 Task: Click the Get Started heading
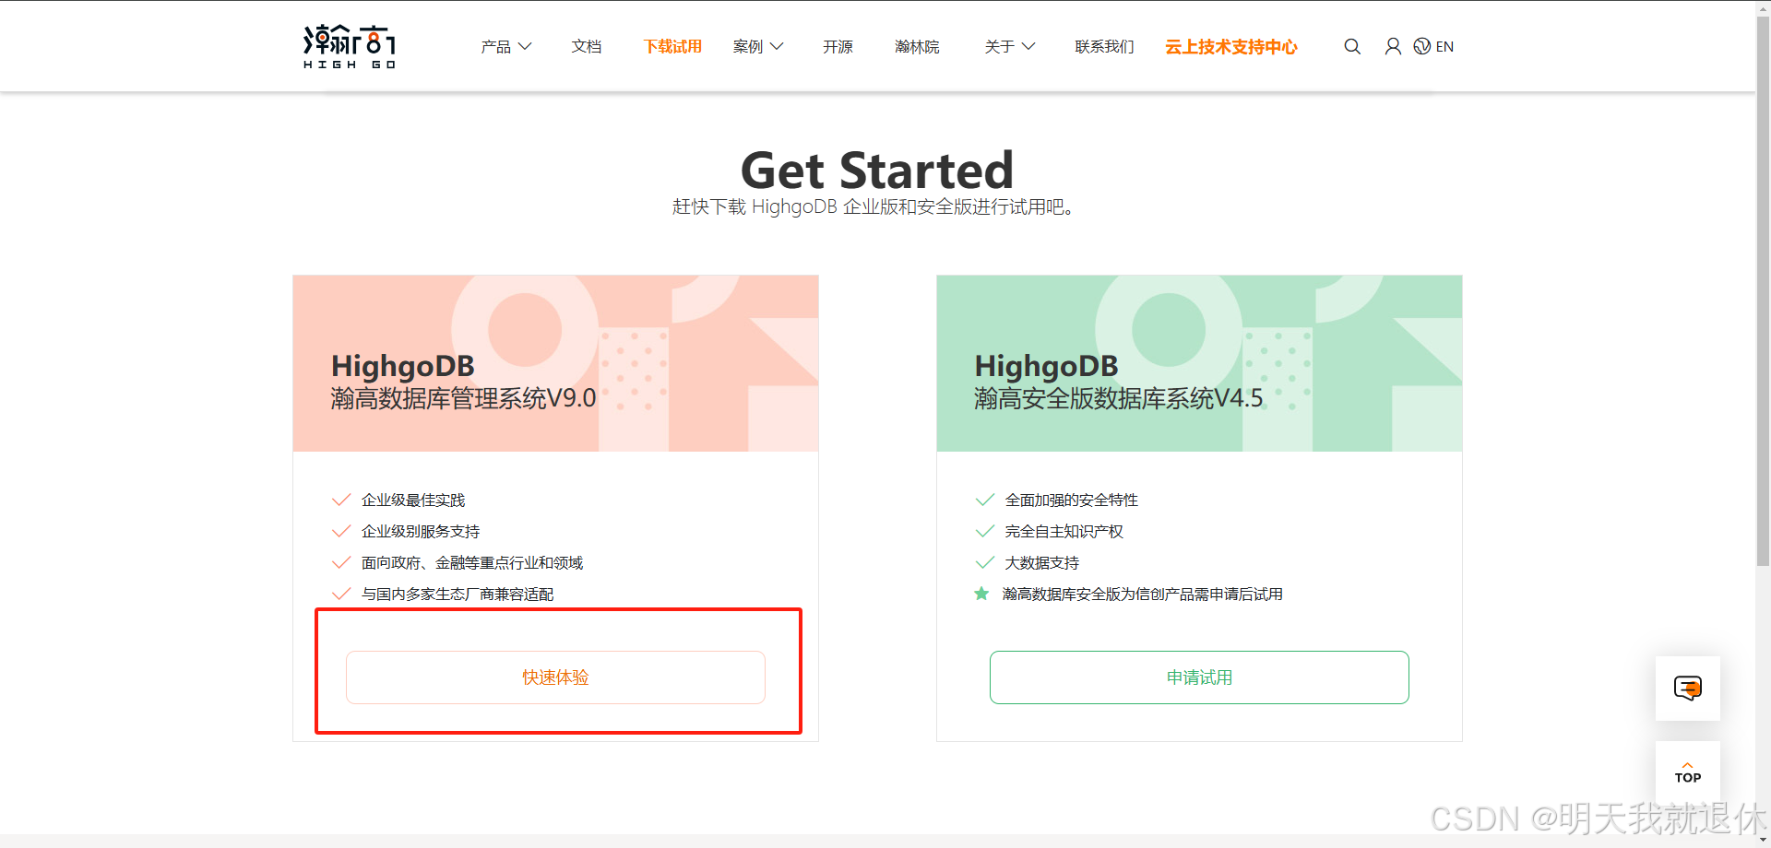coord(877,171)
